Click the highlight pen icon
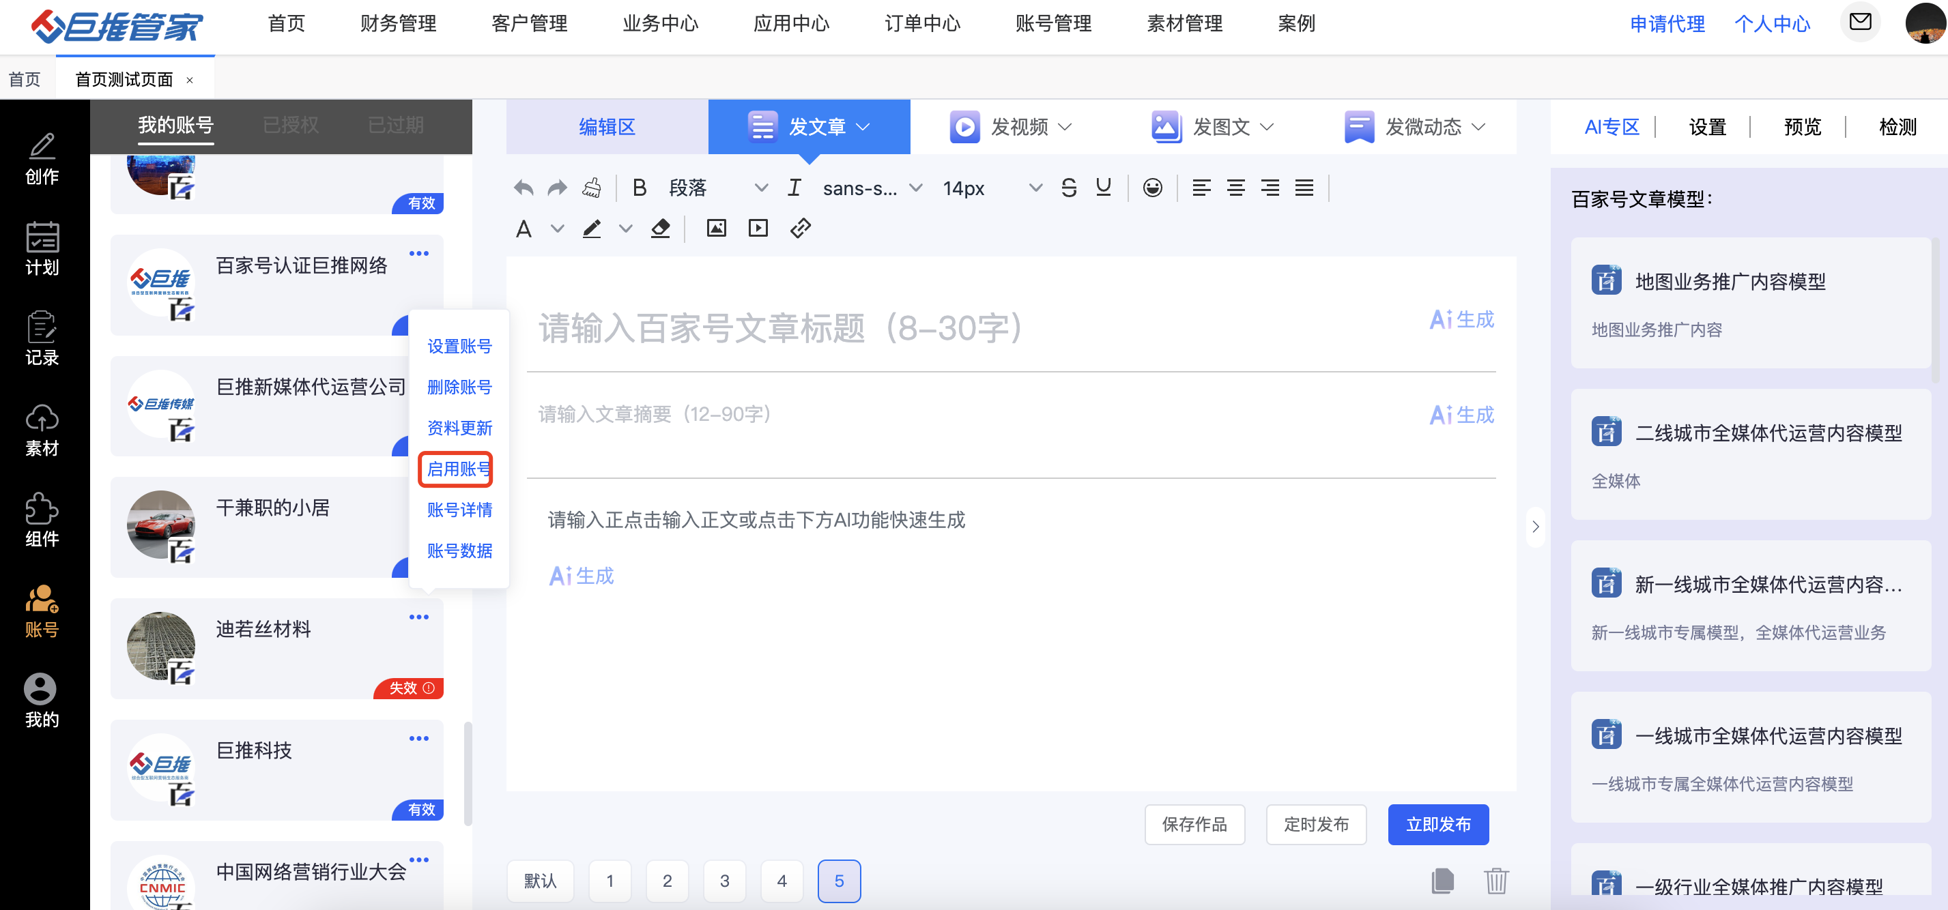The width and height of the screenshot is (1948, 910). tap(591, 229)
